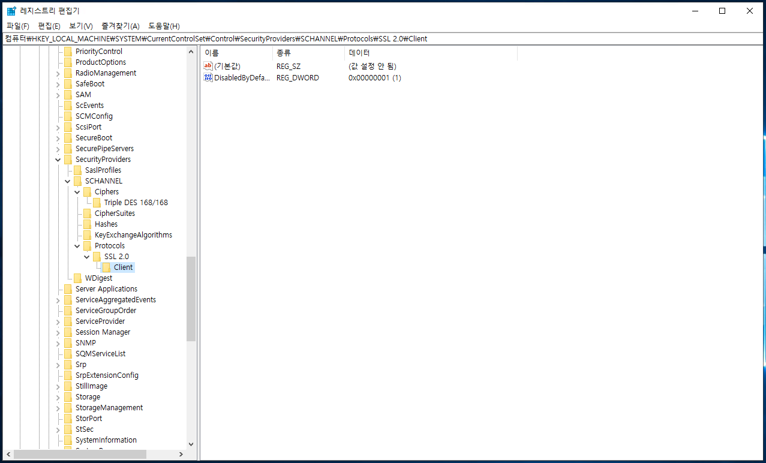Click the SAM folder icon

(x=68, y=95)
